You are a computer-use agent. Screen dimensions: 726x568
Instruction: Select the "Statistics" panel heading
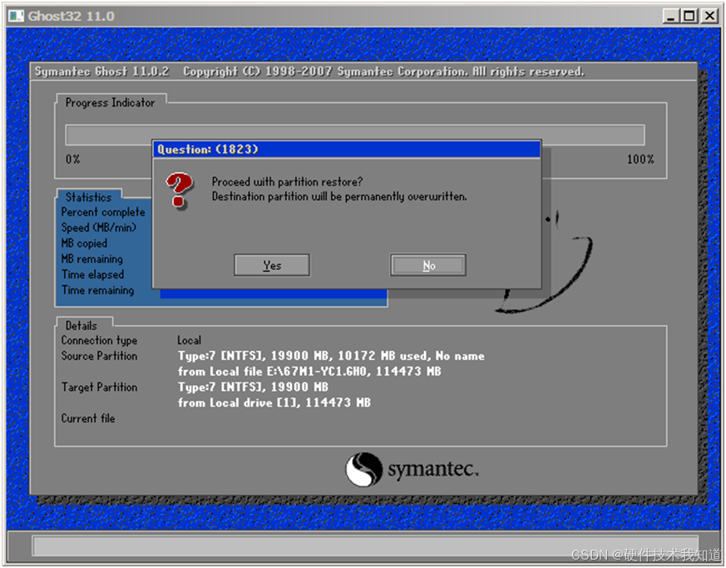(x=88, y=197)
